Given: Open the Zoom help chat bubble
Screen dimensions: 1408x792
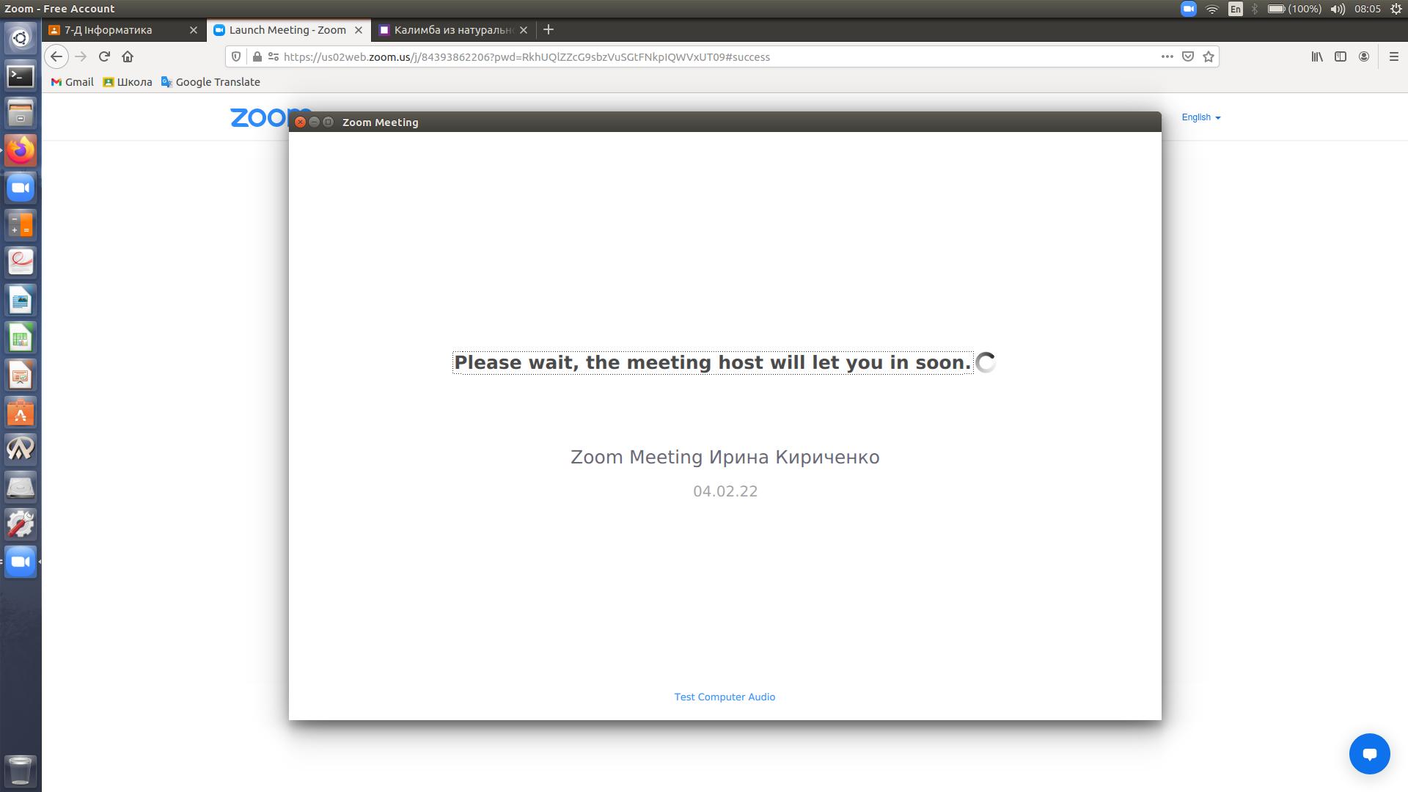Looking at the screenshot, I should (1369, 753).
